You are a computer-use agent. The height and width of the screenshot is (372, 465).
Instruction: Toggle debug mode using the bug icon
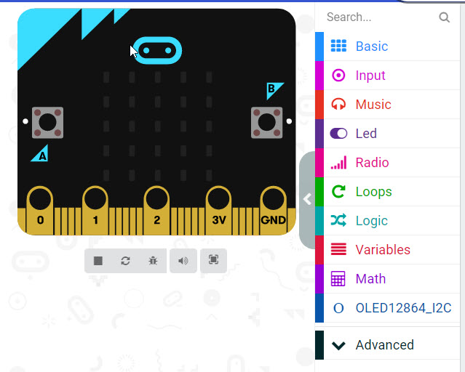coord(153,261)
